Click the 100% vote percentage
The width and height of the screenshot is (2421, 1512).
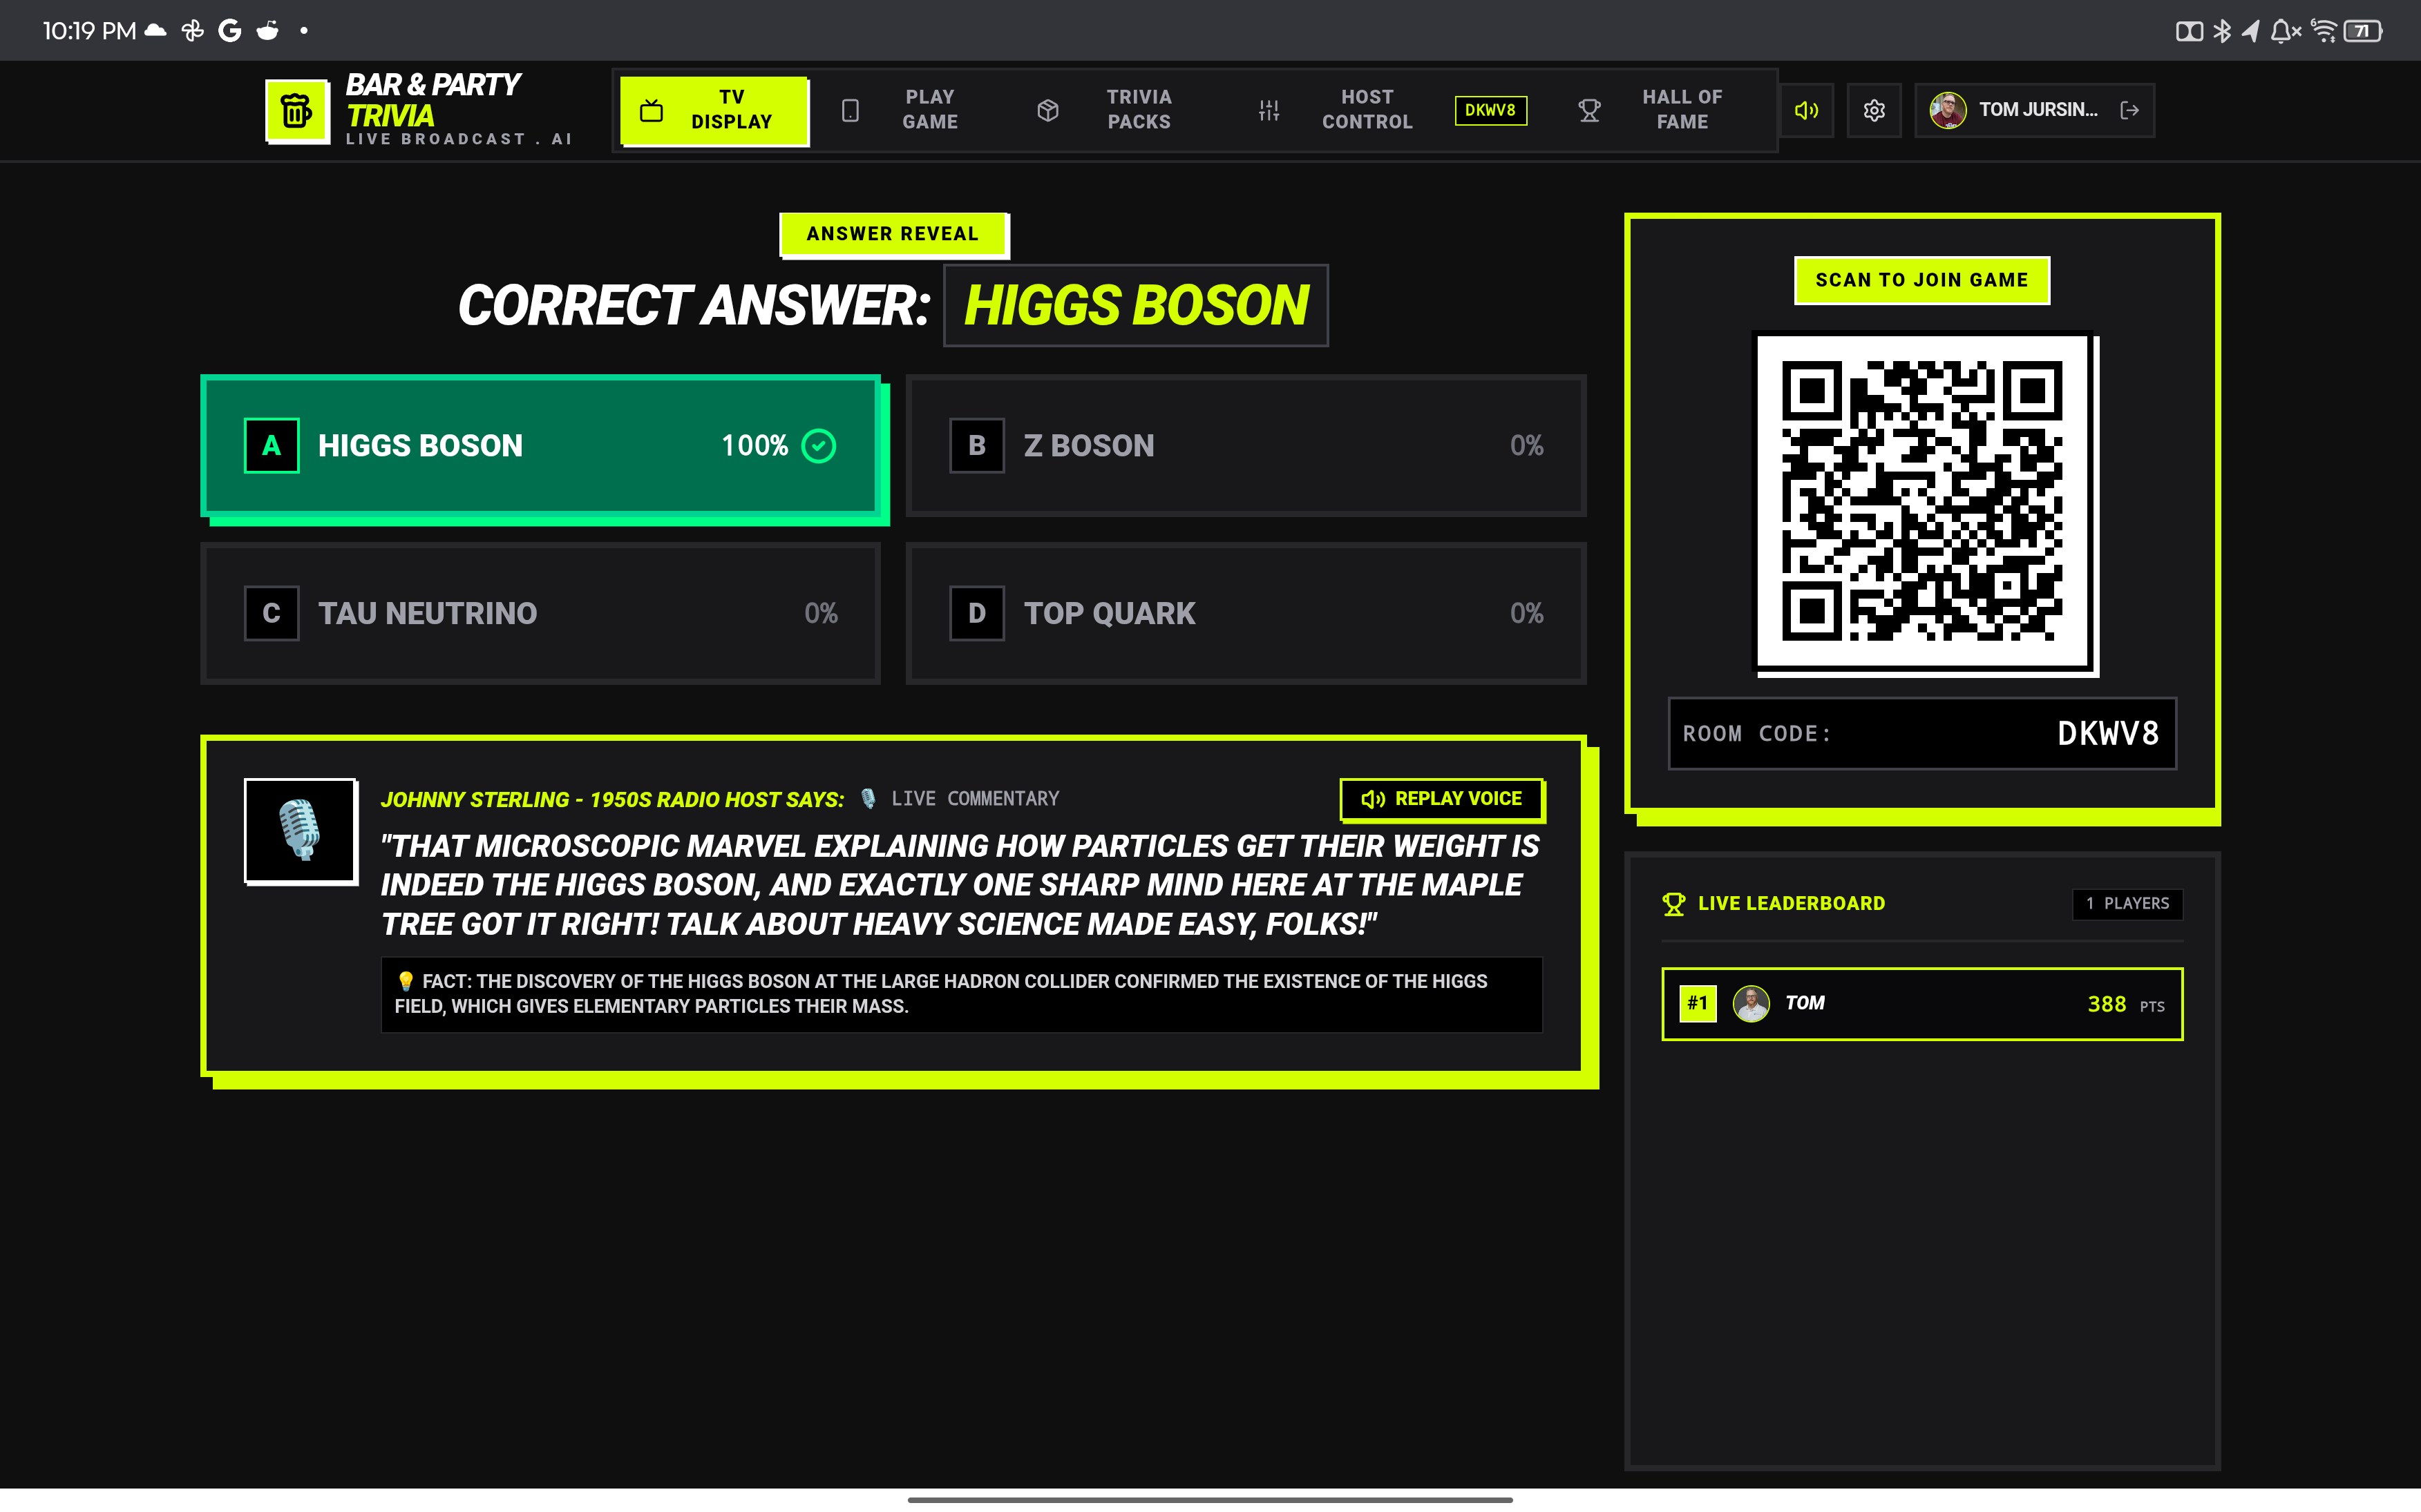(x=755, y=446)
